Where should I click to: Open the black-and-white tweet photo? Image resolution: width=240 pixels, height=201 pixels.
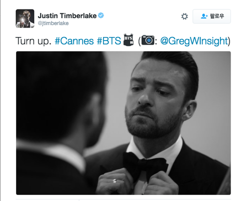123,123
